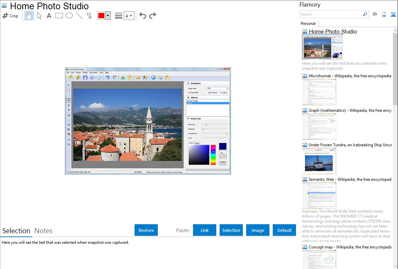
Task: Click the line thickness icon
Action: [x=118, y=16]
